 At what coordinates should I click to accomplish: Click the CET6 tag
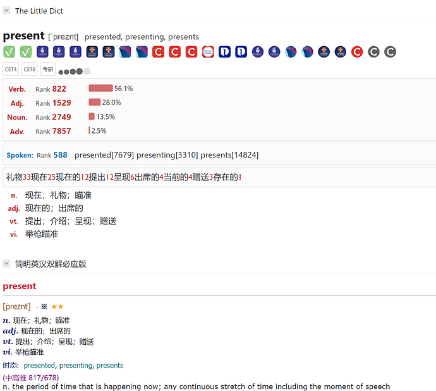point(30,69)
